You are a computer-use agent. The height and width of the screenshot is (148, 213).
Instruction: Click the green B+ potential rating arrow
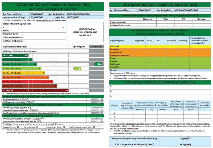(98, 64)
